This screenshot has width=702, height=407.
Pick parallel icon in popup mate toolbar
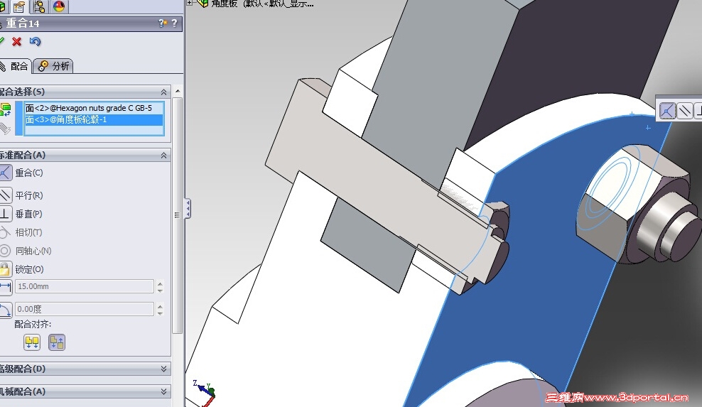(685, 111)
